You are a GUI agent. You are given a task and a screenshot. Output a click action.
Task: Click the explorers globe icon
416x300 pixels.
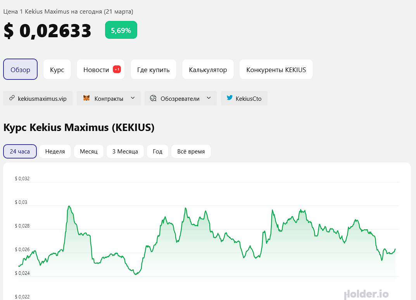pyautogui.click(x=153, y=98)
